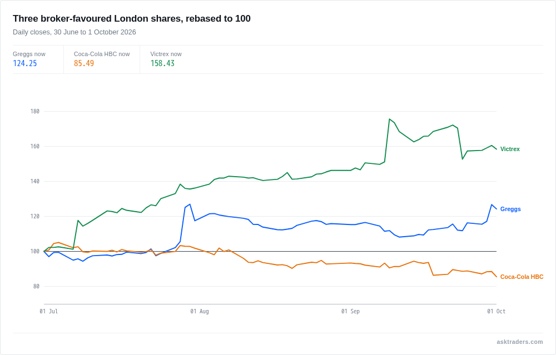Click the Coca-Cola HBC value 85.49
This screenshot has width=556, height=355.
point(84,63)
